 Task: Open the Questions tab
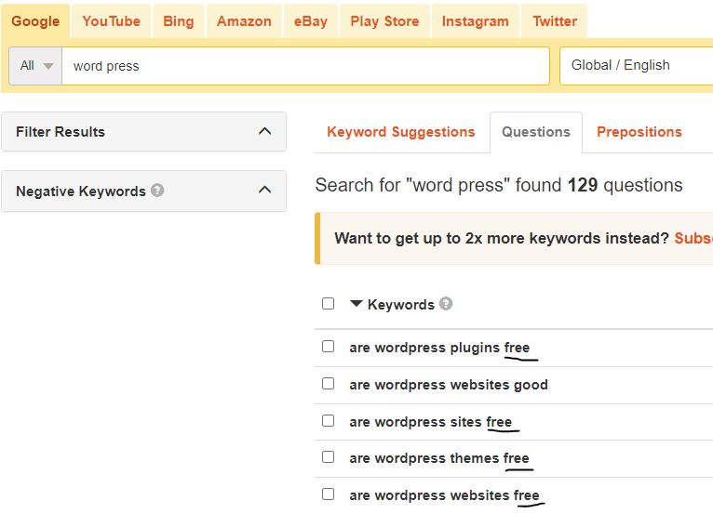point(536,132)
